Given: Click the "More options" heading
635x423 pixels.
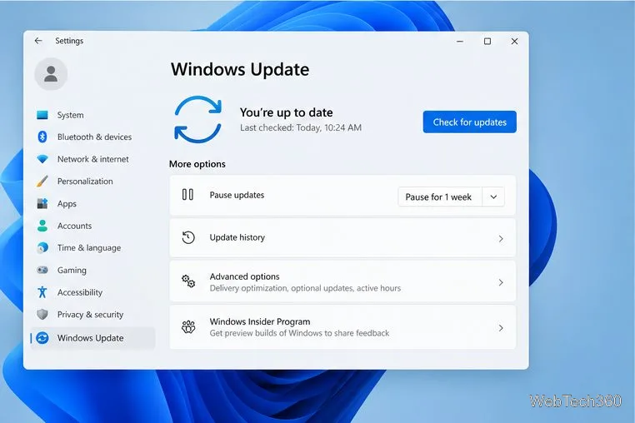Looking at the screenshot, I should (x=197, y=164).
